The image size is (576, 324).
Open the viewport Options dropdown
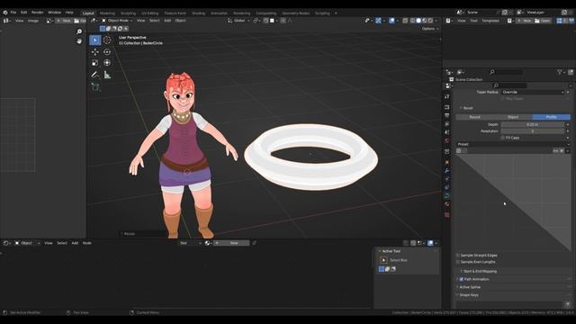430,29
